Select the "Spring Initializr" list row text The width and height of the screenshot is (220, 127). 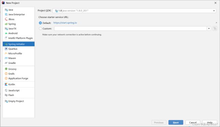pyautogui.click(x=17, y=44)
